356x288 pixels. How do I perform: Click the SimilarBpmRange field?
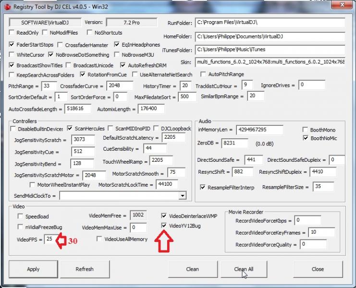pos(256,96)
